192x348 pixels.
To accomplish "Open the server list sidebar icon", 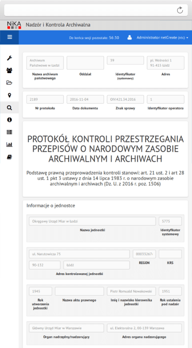I will coord(9,132).
